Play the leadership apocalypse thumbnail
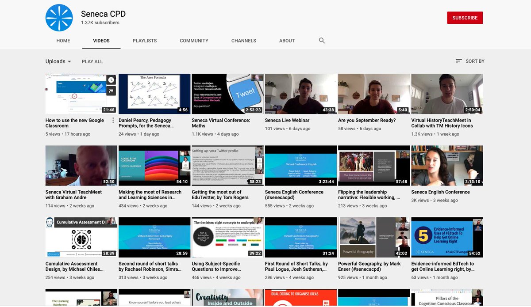 click(x=374, y=166)
